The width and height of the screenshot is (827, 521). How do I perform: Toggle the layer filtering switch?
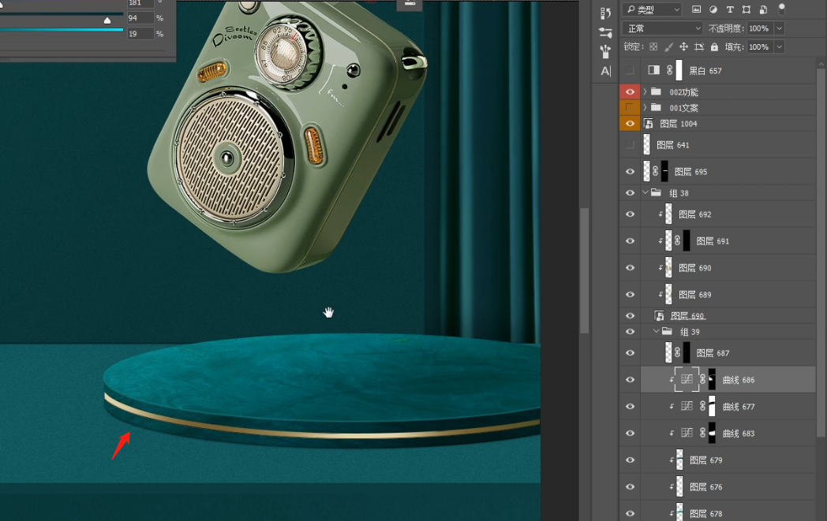[x=782, y=9]
